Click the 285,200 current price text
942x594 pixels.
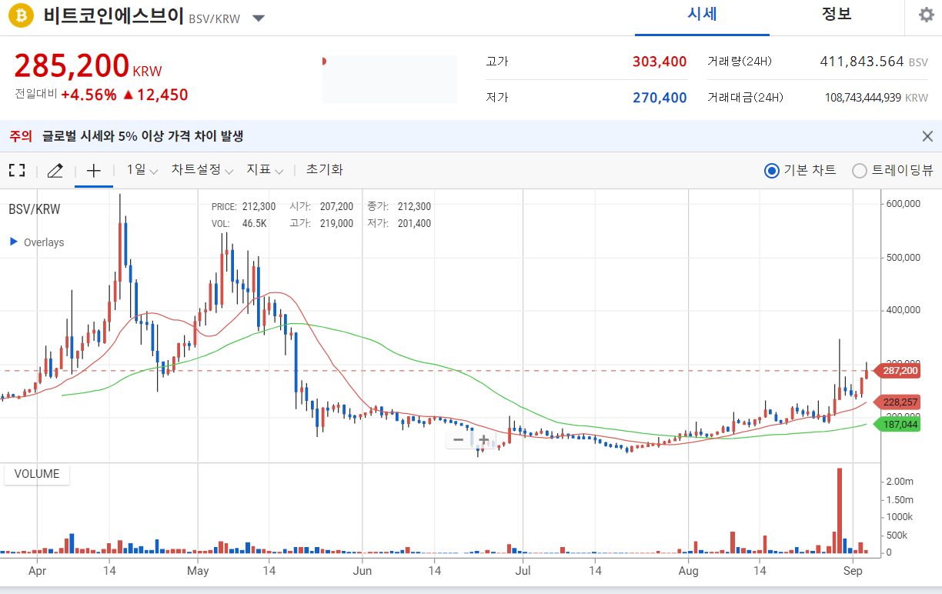point(72,66)
